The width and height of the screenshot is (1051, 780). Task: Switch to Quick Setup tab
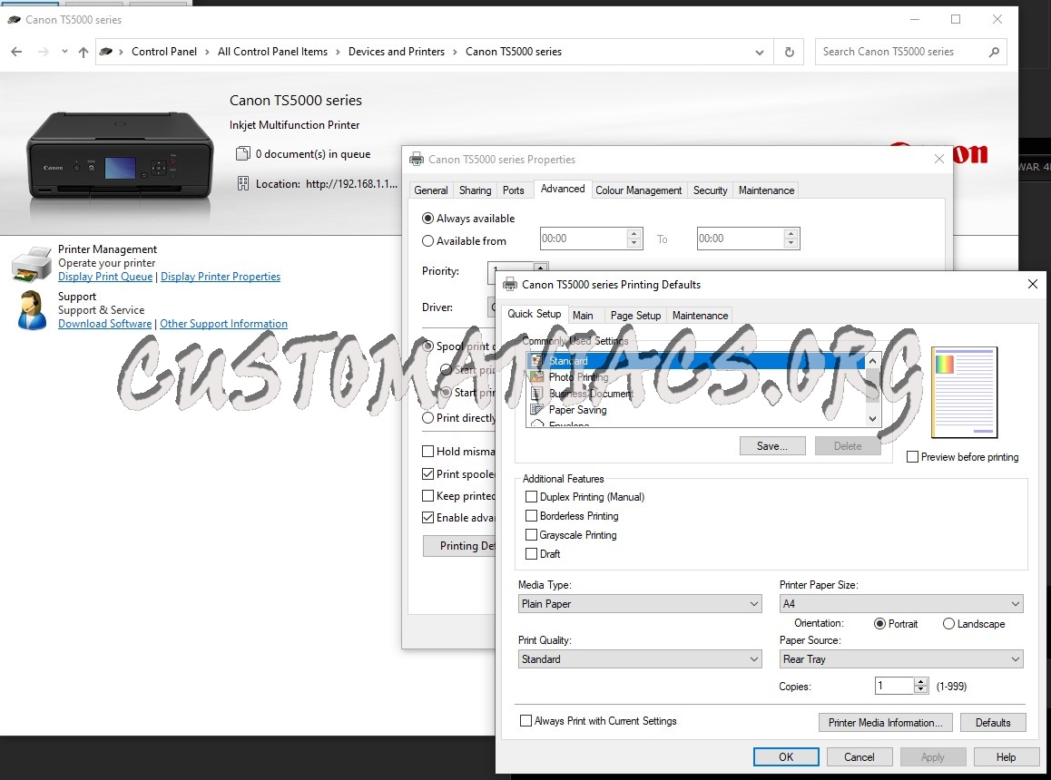coord(535,314)
